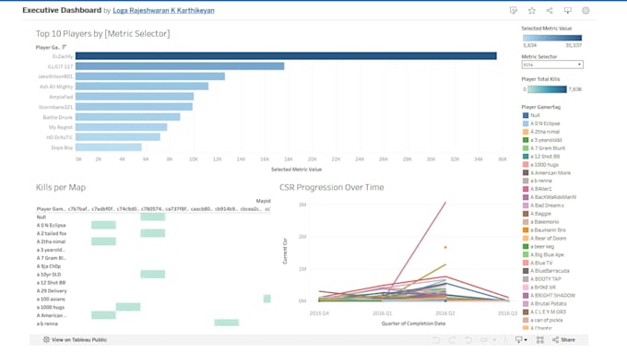Click the A Baggie legend swatch
Viewport: 627px width, 353px height.
tap(526, 214)
